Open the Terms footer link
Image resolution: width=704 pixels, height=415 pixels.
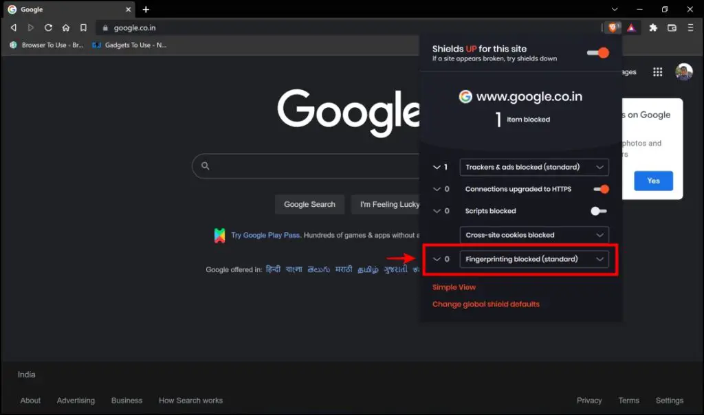628,401
